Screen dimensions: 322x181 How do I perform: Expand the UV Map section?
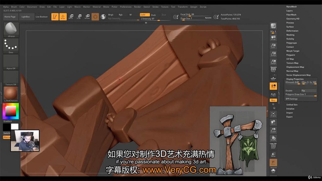click(290, 59)
